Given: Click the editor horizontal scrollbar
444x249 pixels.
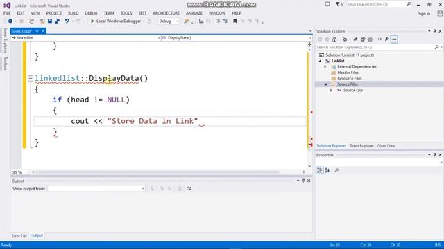Looking at the screenshot, I should point(157,172).
